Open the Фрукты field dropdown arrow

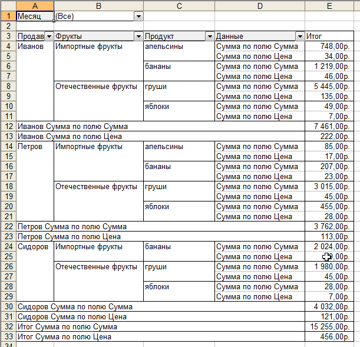point(138,37)
